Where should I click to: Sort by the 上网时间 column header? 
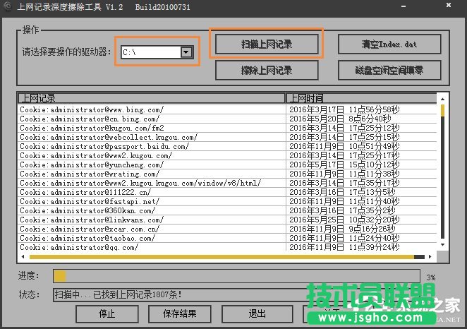363,98
